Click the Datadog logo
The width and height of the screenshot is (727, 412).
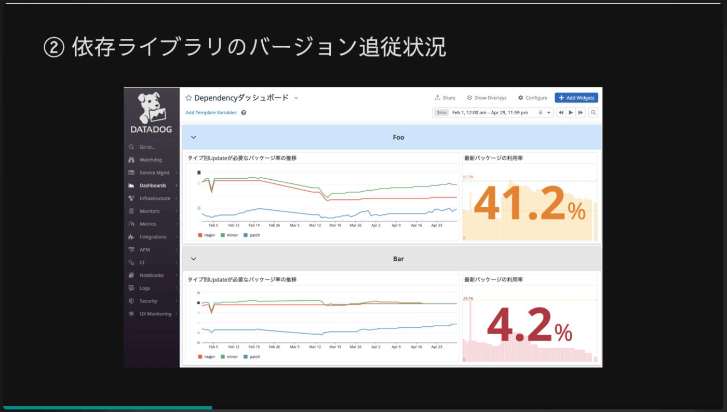[x=151, y=113]
